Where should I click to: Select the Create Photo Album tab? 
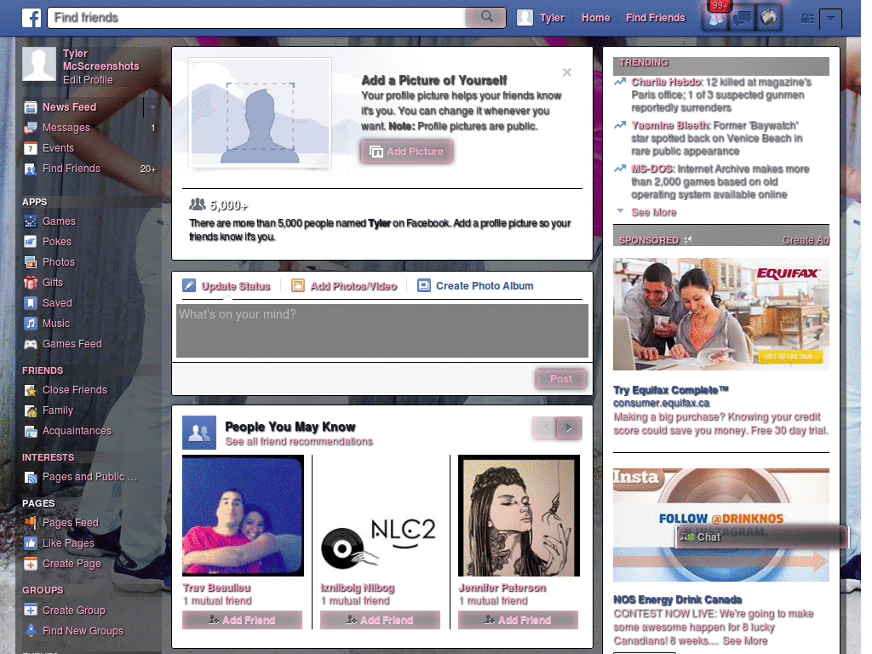coord(475,286)
